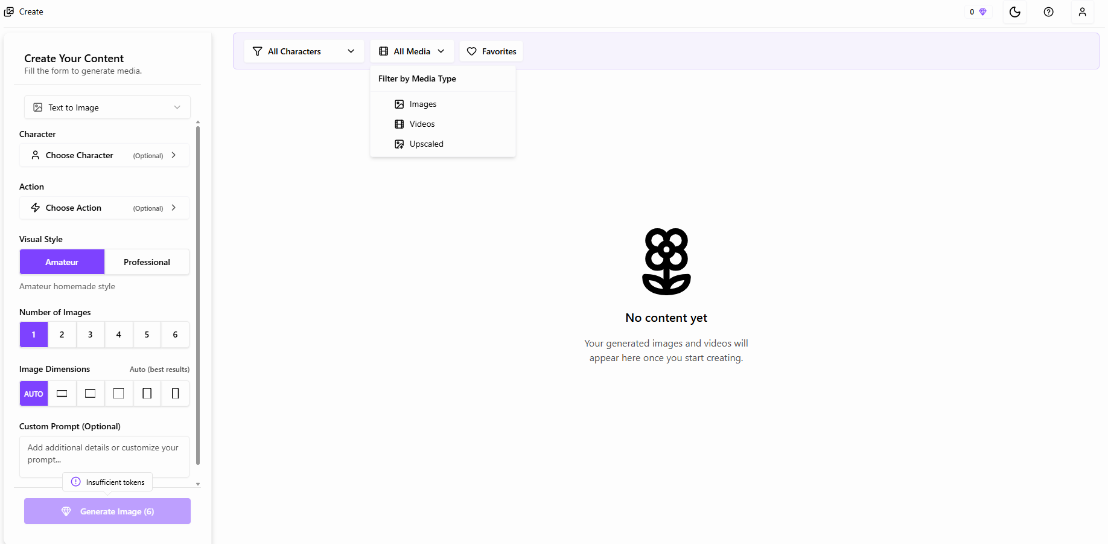The height and width of the screenshot is (544, 1108).
Task: Select Amateur visual style
Action: click(62, 262)
